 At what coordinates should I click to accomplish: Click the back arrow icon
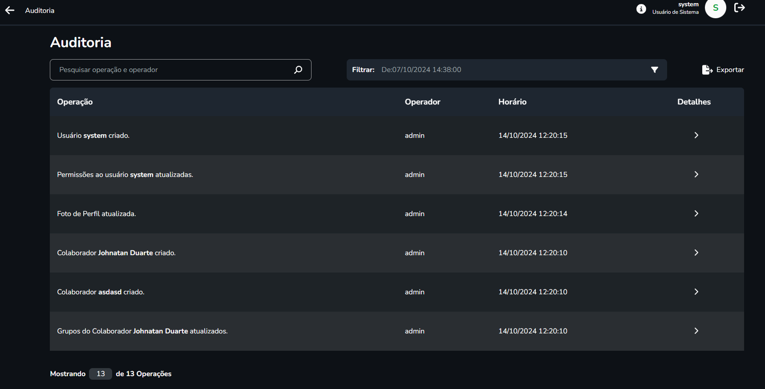[x=10, y=10]
